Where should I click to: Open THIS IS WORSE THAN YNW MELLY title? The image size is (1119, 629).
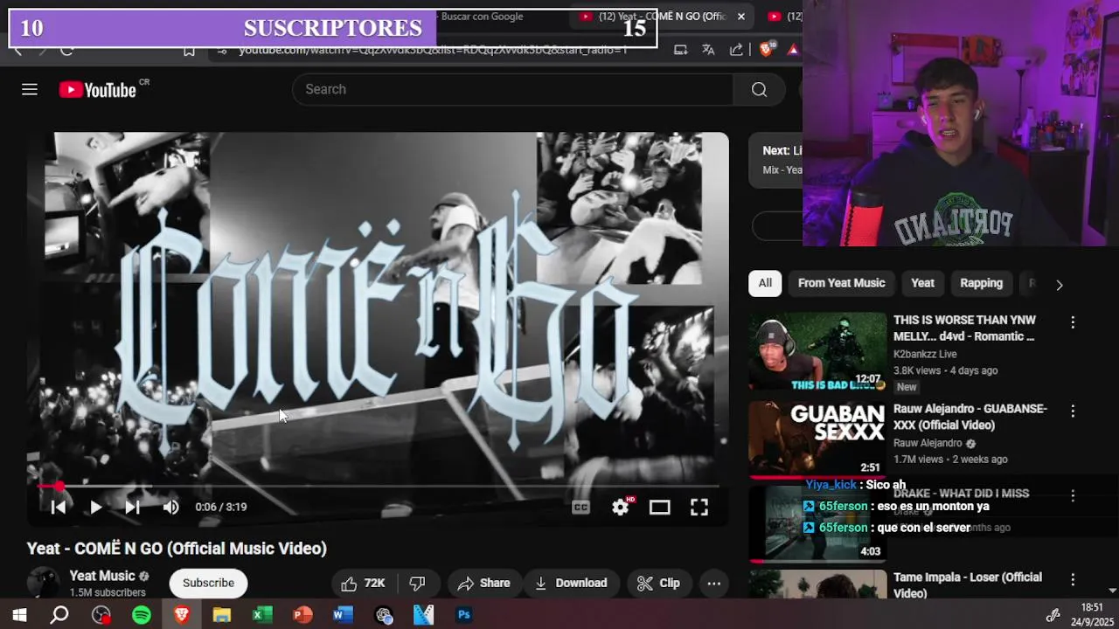point(964,328)
